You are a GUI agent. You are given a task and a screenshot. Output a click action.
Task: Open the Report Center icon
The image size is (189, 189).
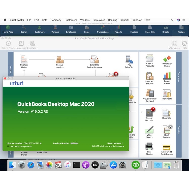click(167, 76)
